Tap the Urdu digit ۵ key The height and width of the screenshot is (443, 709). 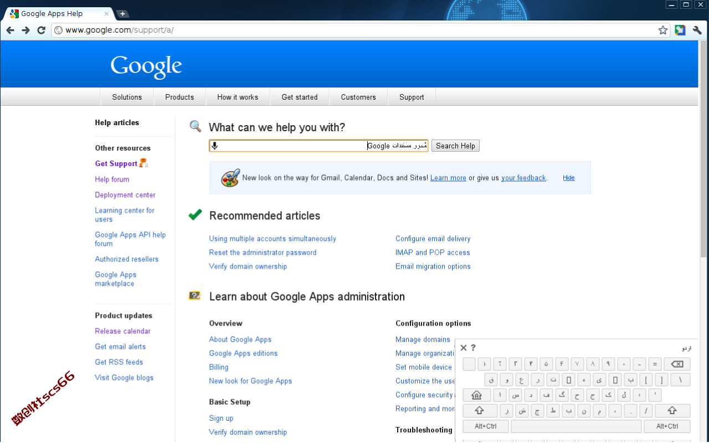tap(546, 364)
